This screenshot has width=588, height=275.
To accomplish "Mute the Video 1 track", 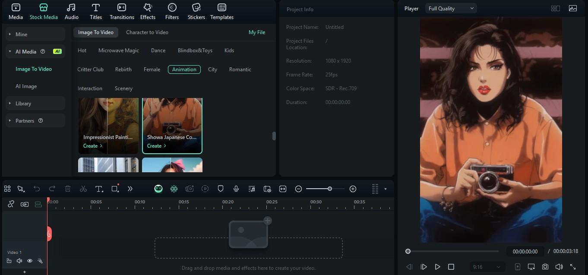I will [x=19, y=261].
